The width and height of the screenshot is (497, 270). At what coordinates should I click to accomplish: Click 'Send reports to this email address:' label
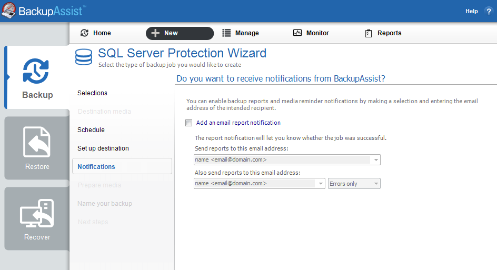(x=242, y=148)
